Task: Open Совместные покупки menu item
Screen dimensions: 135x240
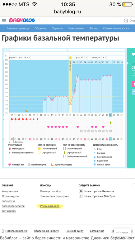Action: pyautogui.click(x=116, y=28)
